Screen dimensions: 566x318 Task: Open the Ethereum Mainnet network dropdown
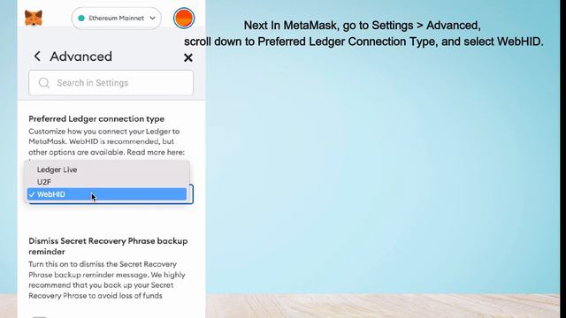coord(116,18)
